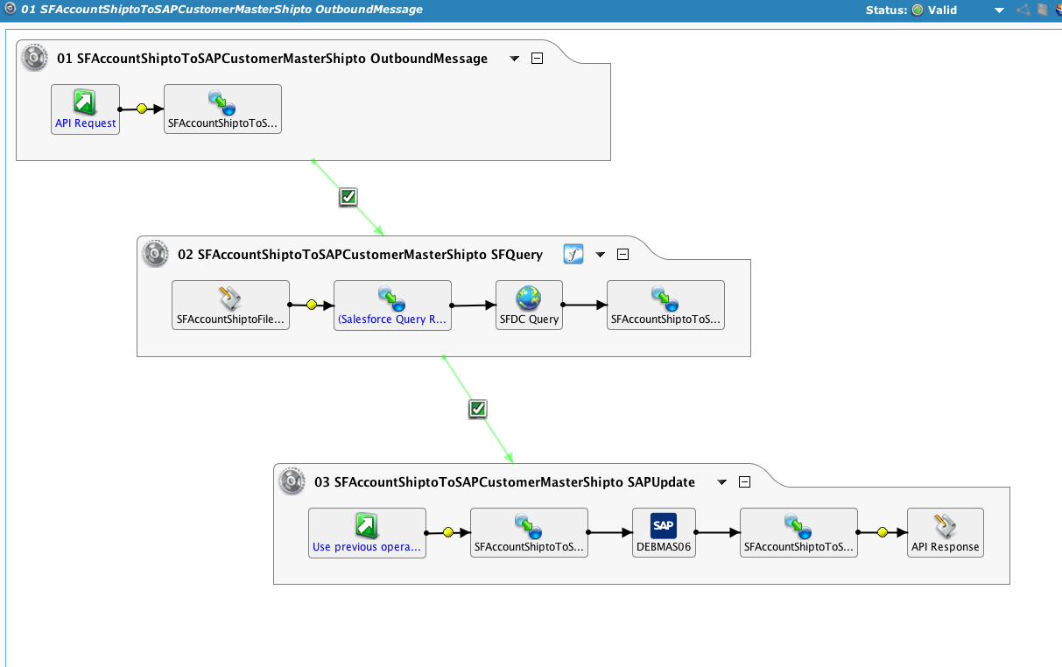Toggle the success checkmark between operations 01 and 02
Image resolution: width=1062 pixels, height=667 pixels.
tap(348, 197)
